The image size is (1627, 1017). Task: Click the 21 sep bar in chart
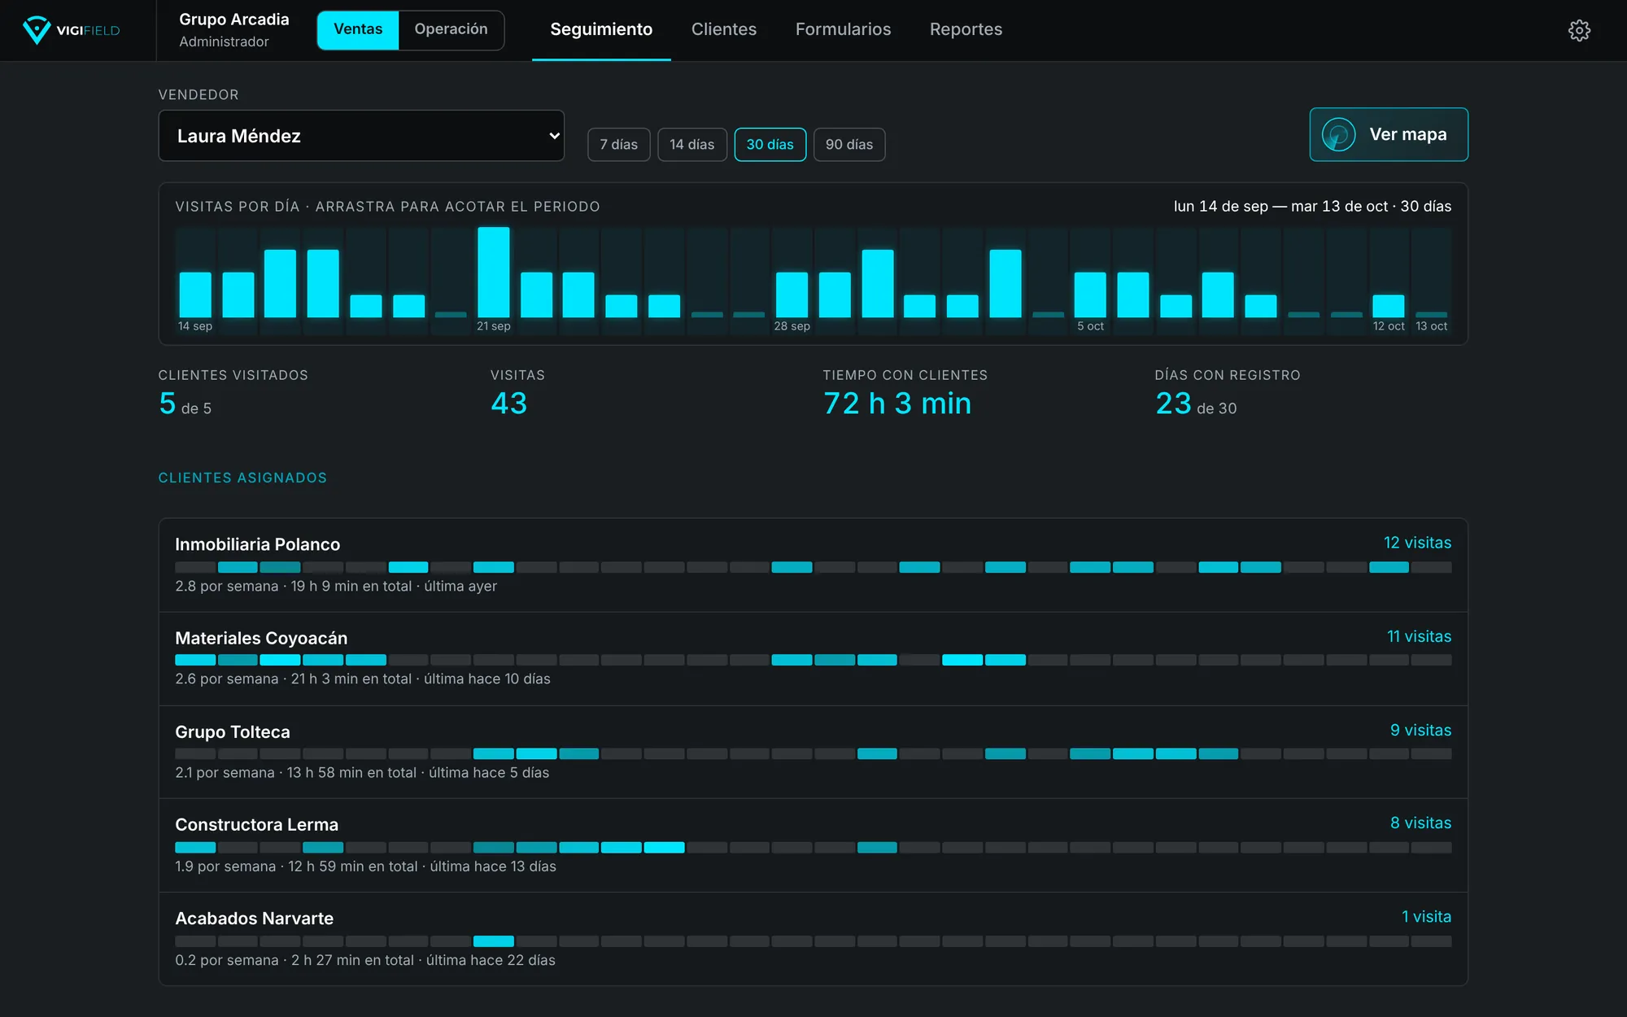click(x=494, y=273)
